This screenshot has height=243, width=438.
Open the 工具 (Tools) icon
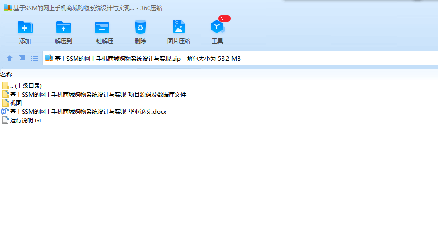point(217,27)
